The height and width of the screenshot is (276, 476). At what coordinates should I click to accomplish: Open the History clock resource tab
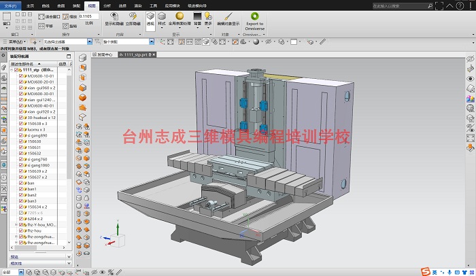coord(3,177)
